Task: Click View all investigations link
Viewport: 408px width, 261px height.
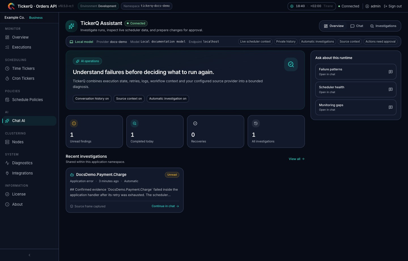Action: 297,159
